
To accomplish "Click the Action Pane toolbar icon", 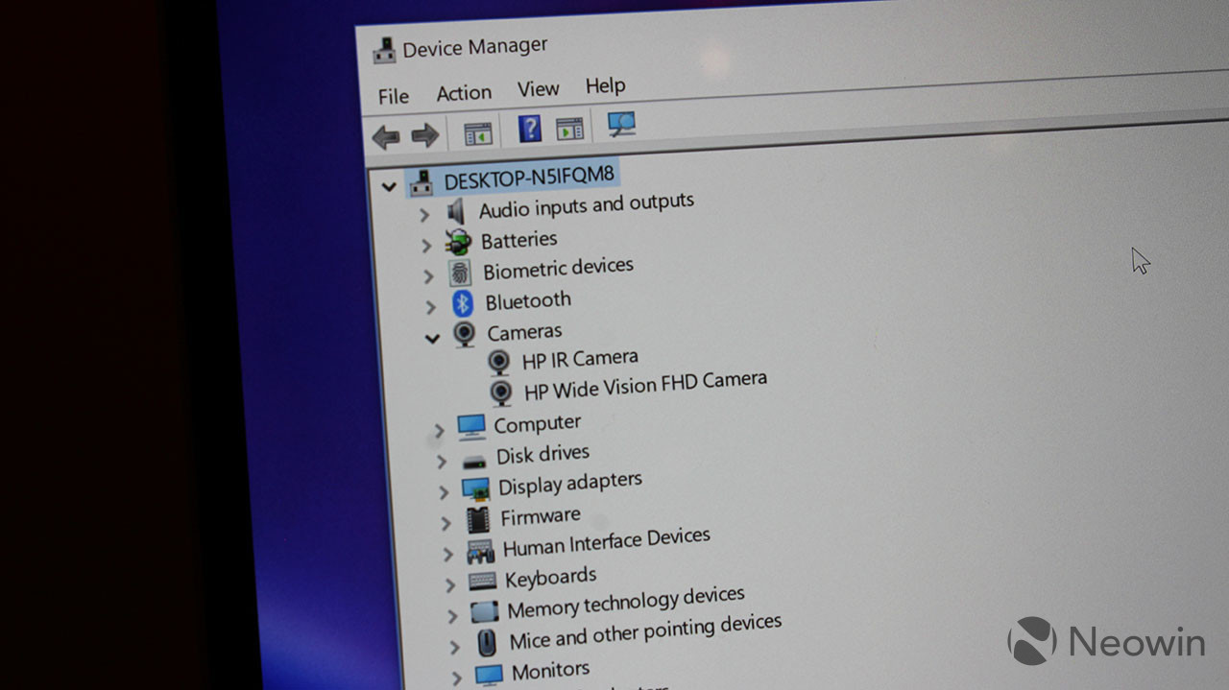I will tap(569, 128).
